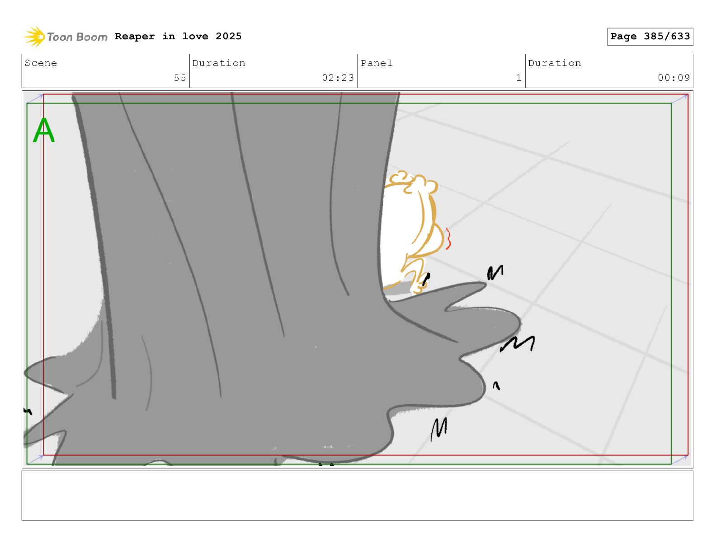The width and height of the screenshot is (716, 553).
Task: Click the green 'A' camera label
Action: (x=44, y=130)
